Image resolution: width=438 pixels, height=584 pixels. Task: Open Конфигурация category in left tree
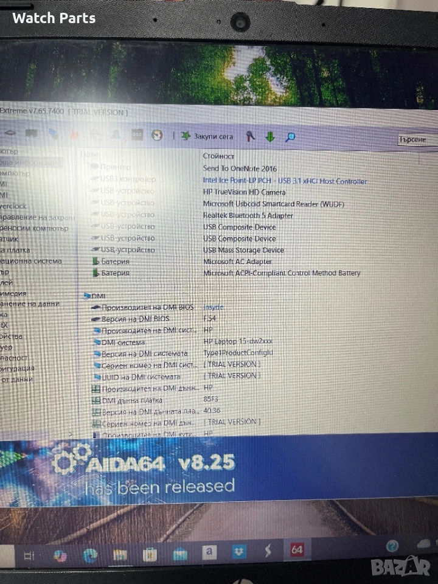17,368
